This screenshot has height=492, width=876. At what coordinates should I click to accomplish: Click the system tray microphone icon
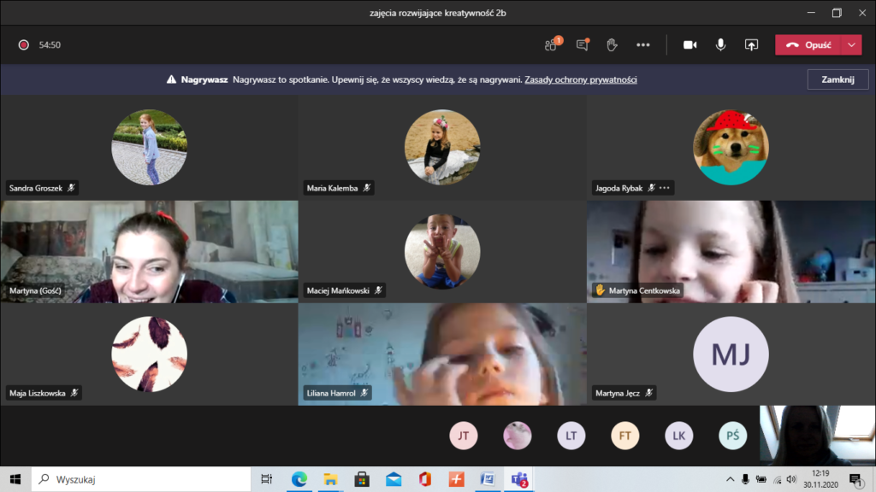[x=745, y=479]
